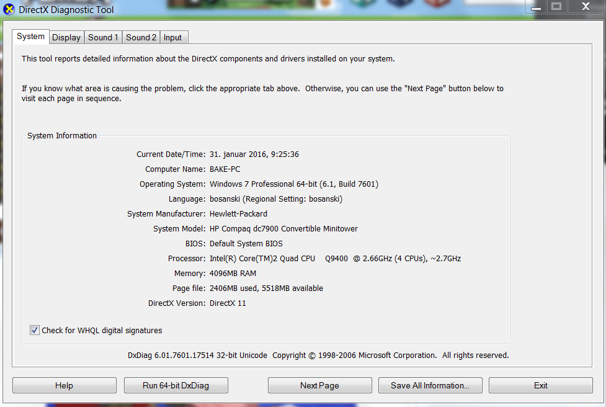This screenshot has height=407, width=606.
Task: Click the Default System BIOS value
Action: click(246, 243)
